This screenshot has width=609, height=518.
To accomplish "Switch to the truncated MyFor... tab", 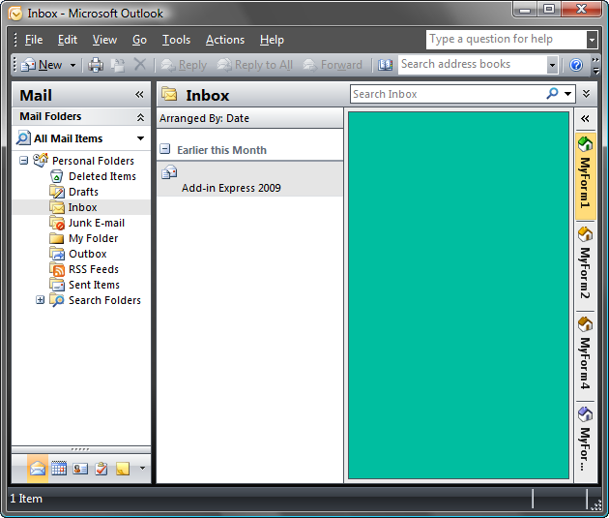I will point(585,442).
